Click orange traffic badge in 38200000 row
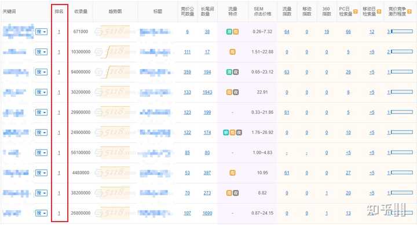 click(x=229, y=193)
